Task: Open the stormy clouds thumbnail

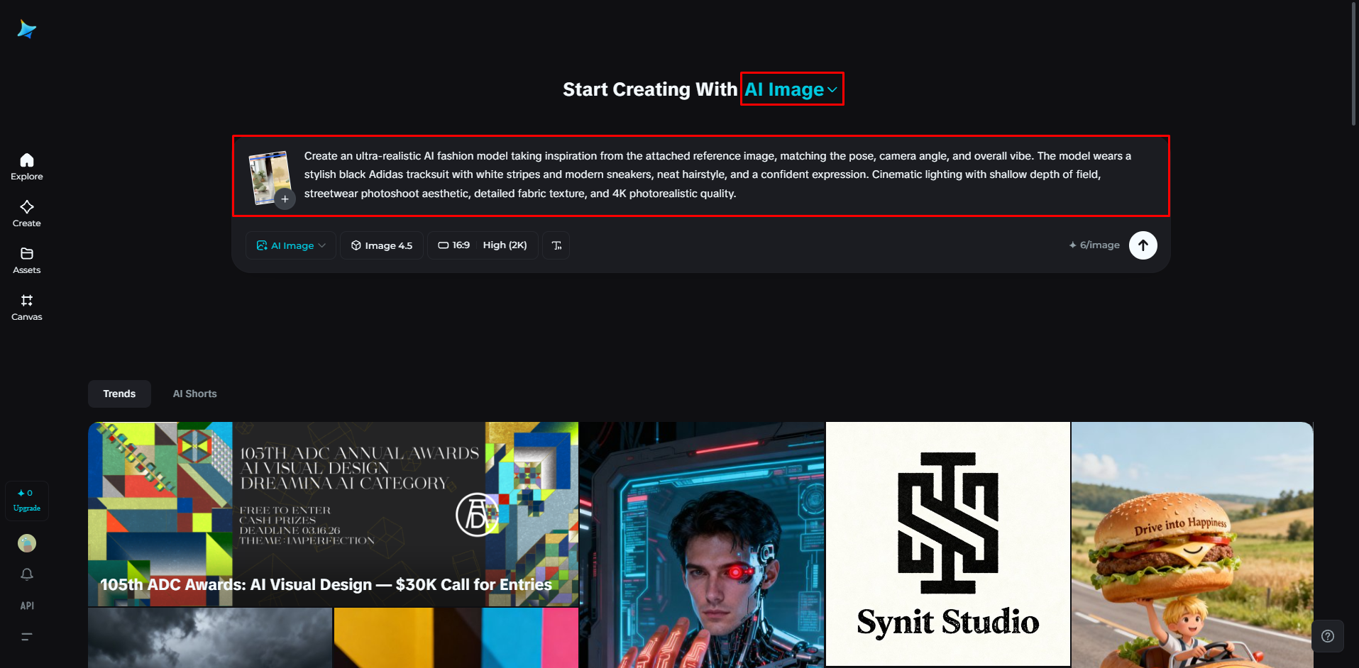Action: coord(210,638)
